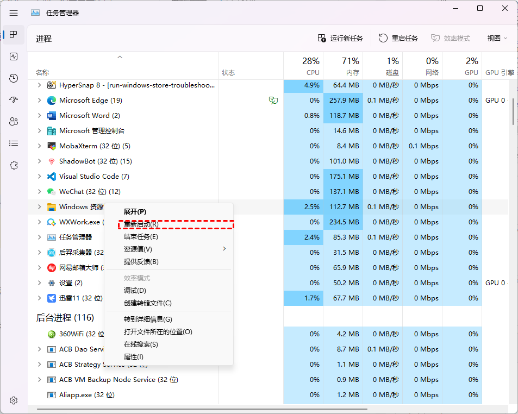Click the 重启任务 button
The width and height of the screenshot is (518, 414).
(x=398, y=38)
